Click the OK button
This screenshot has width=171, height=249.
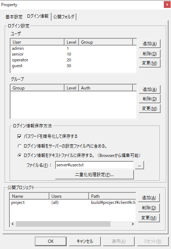point(51,241)
